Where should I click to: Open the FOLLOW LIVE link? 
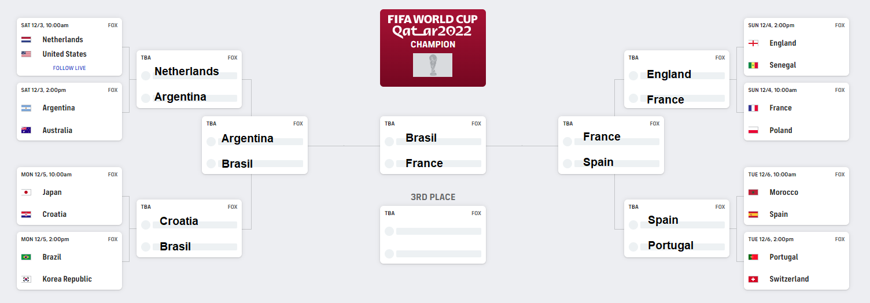coord(69,68)
